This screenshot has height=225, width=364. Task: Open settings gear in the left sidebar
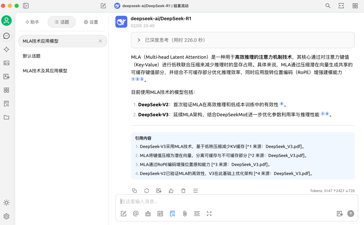point(6,216)
